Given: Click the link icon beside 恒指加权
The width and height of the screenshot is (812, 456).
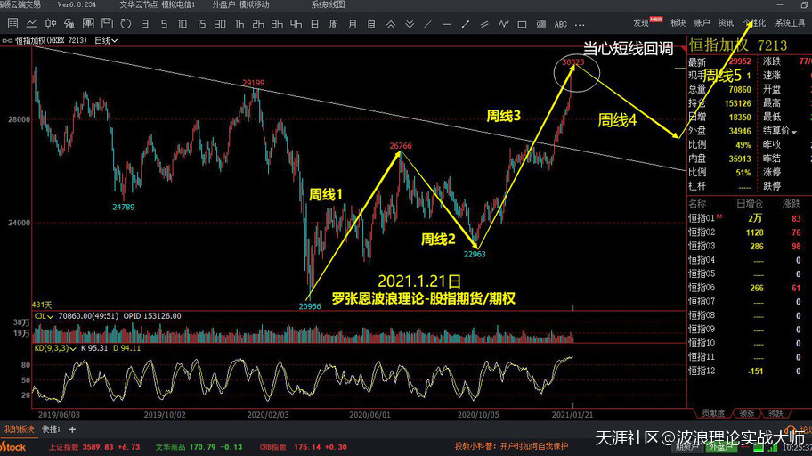Looking at the screenshot, I should tap(7, 40).
